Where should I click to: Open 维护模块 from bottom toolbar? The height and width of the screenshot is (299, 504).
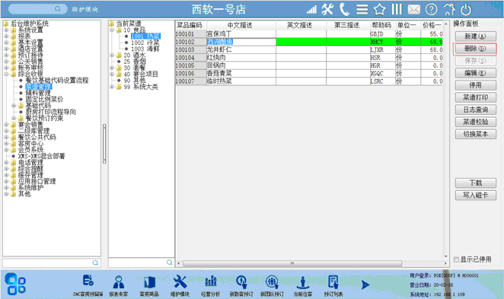coord(180,285)
